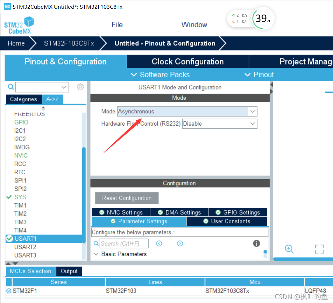Image resolution: width=333 pixels, height=303 pixels.
Task: Switch to A->Z sorting tab
Action: 52,99
